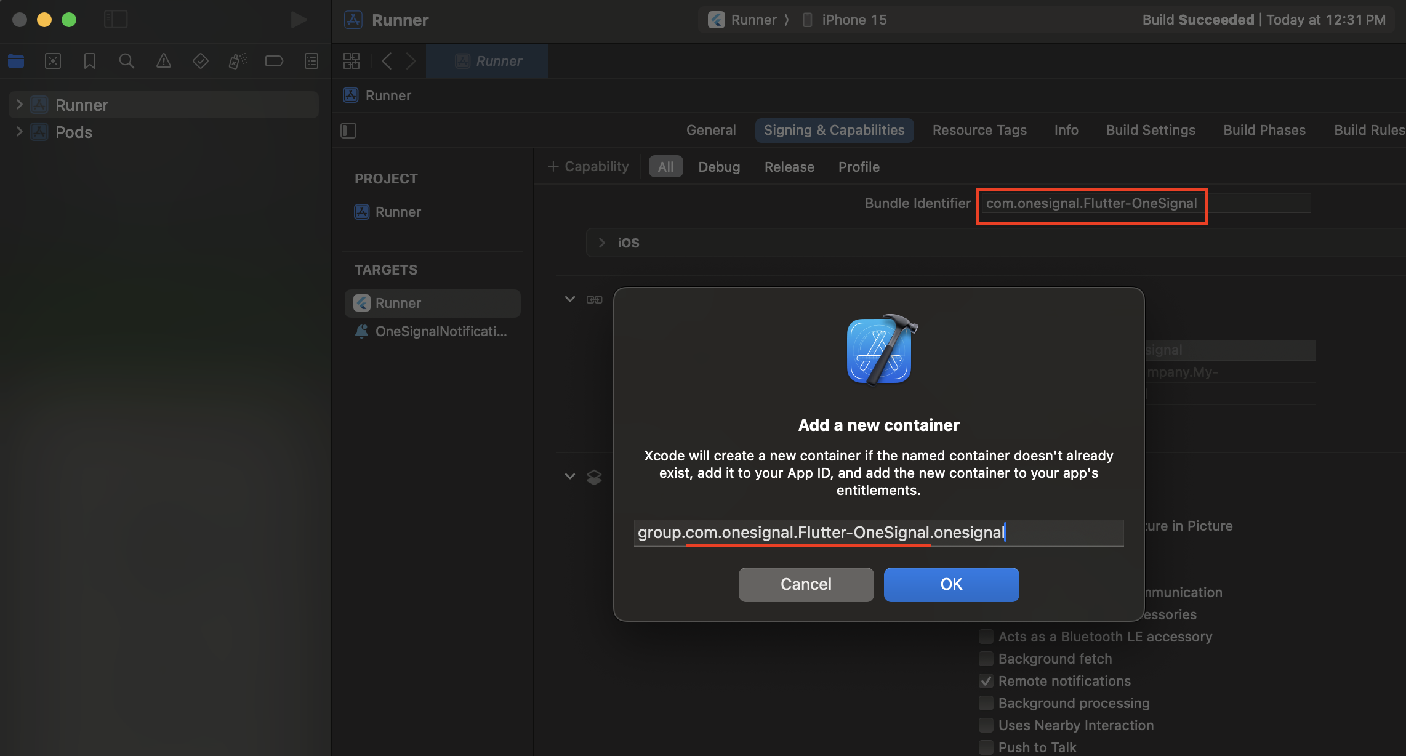The height and width of the screenshot is (756, 1406).
Task: Select the All configurations filter
Action: pyautogui.click(x=665, y=167)
